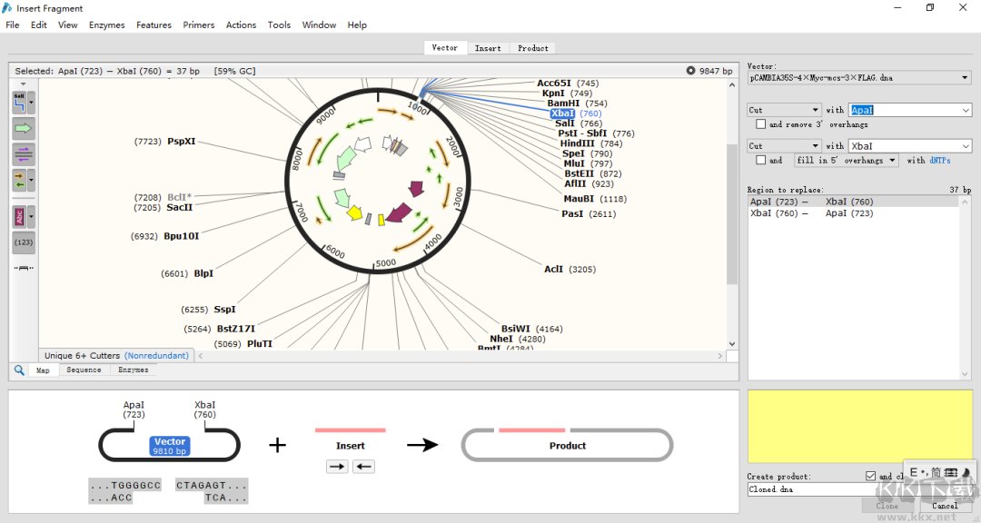Click the yellow information panel
981x523 pixels.
pyautogui.click(x=860, y=427)
